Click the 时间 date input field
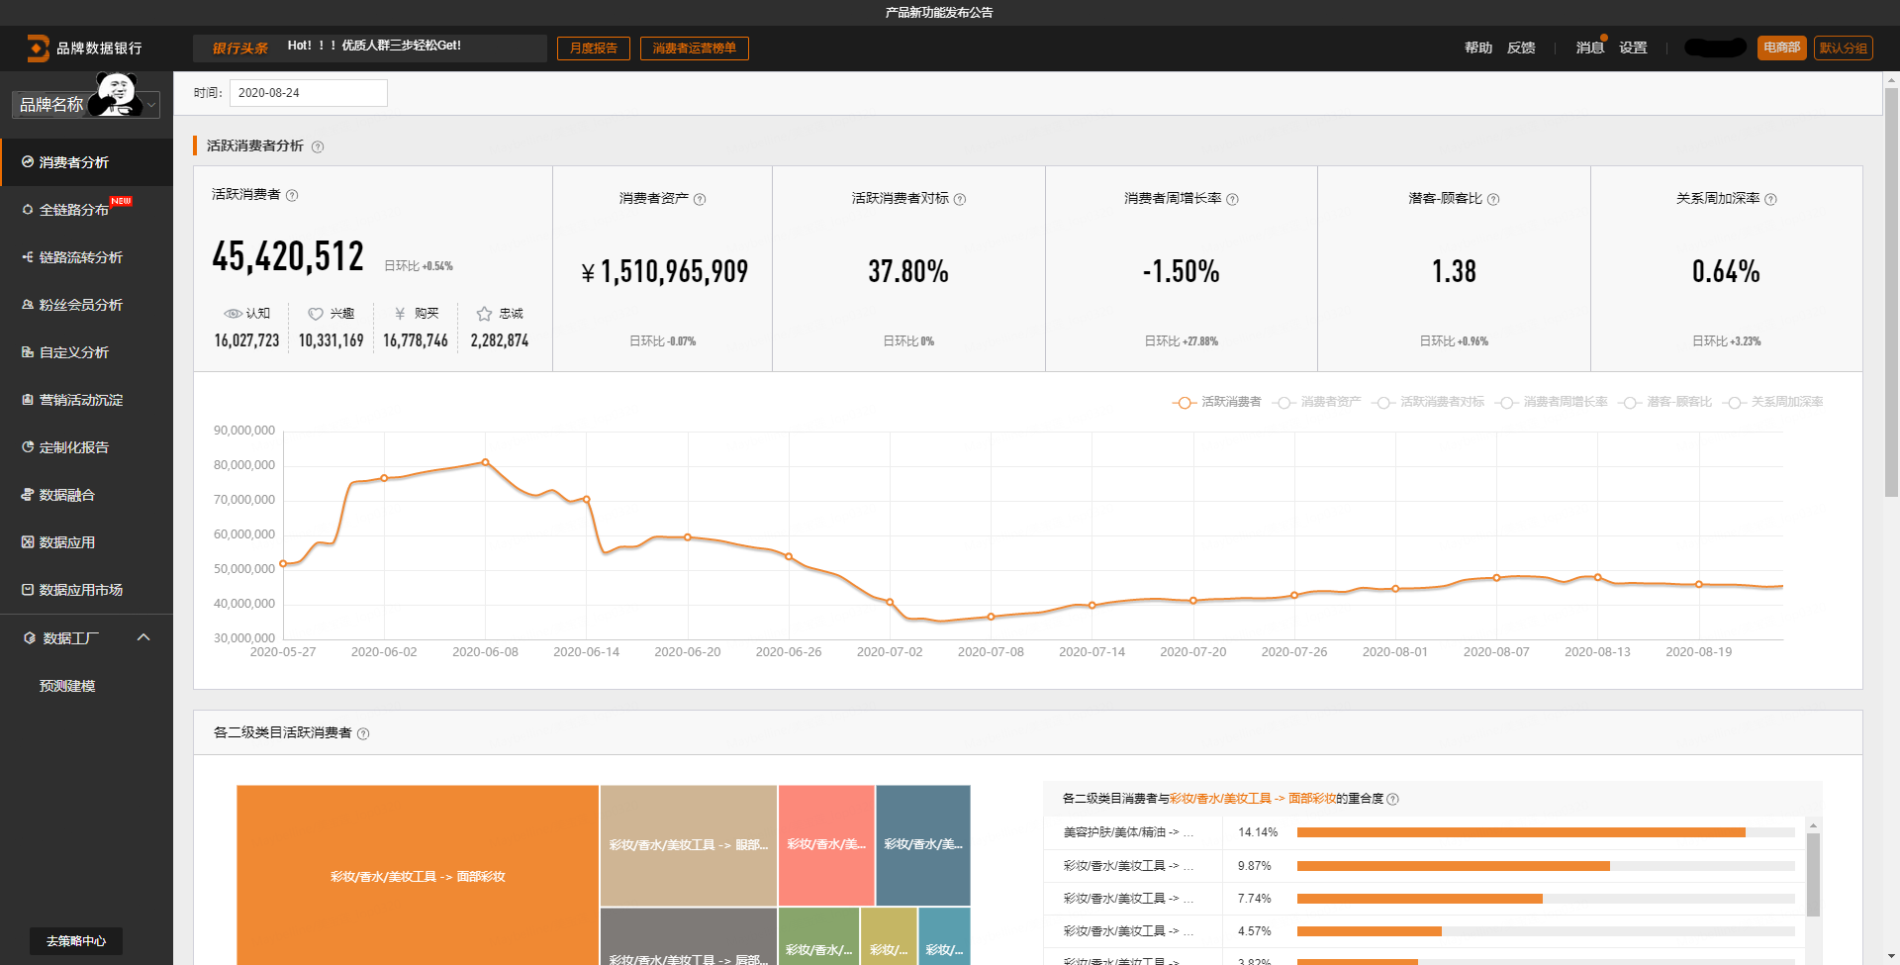This screenshot has height=965, width=1900. pyautogui.click(x=308, y=93)
